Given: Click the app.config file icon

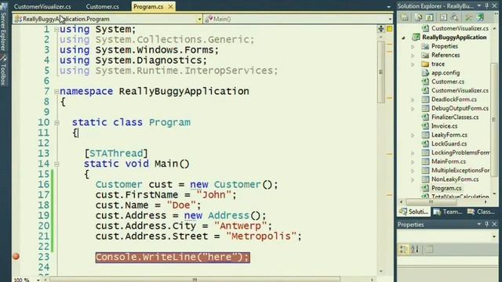Looking at the screenshot, I should tap(425, 73).
